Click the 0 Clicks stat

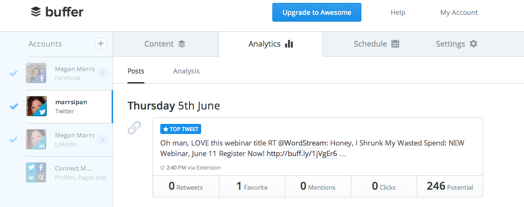pyautogui.click(x=383, y=186)
